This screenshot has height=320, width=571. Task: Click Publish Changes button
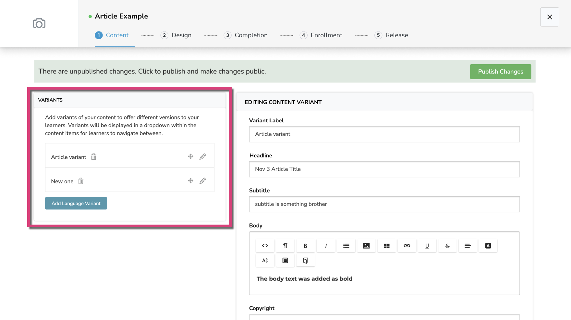(x=501, y=71)
